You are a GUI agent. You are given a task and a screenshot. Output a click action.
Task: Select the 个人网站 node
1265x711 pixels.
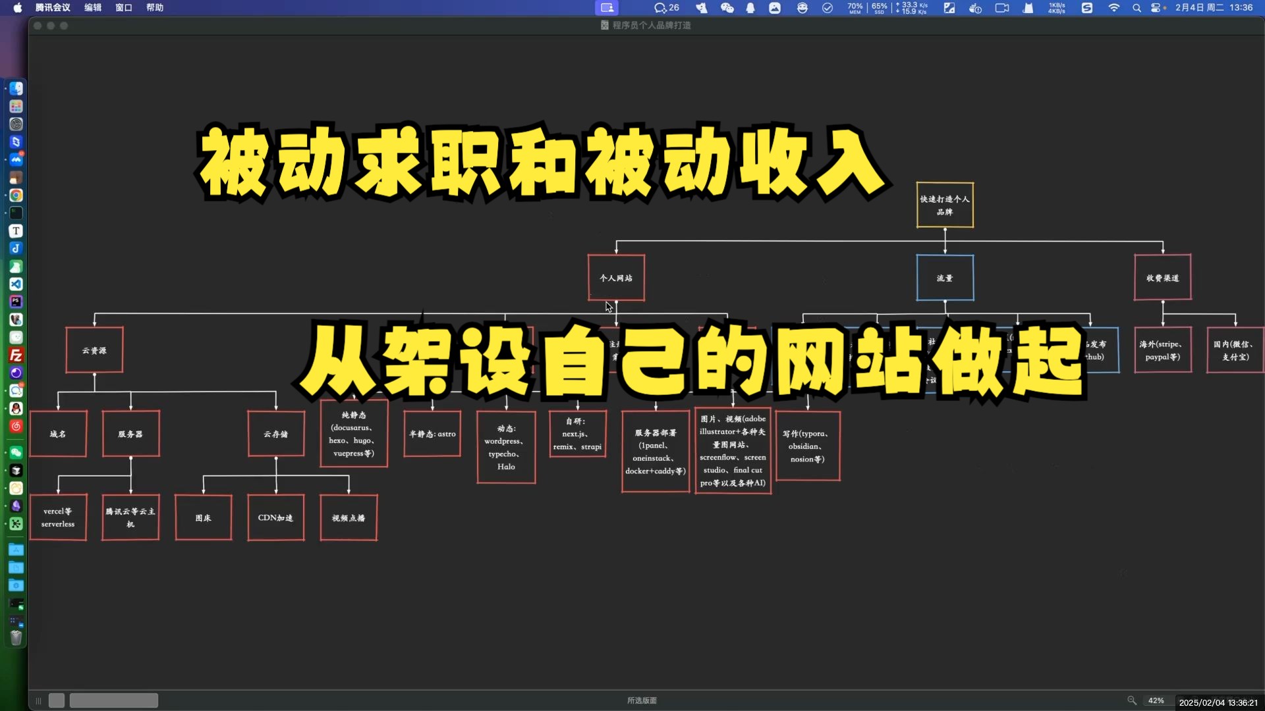616,278
